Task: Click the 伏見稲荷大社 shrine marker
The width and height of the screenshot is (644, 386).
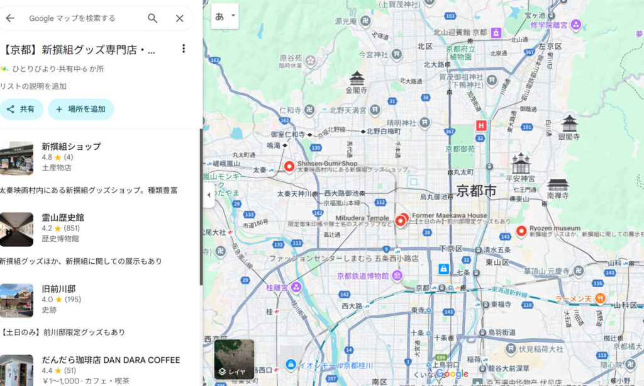Action: [x=511, y=349]
